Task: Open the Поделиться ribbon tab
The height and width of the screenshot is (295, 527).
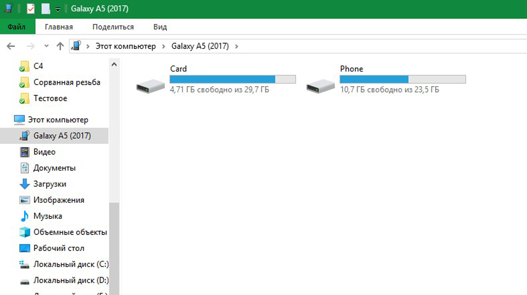Action: click(x=113, y=27)
